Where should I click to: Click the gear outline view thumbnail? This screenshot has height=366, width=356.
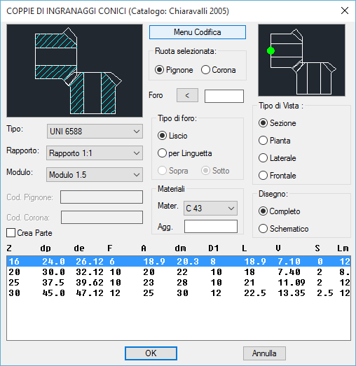click(x=301, y=60)
